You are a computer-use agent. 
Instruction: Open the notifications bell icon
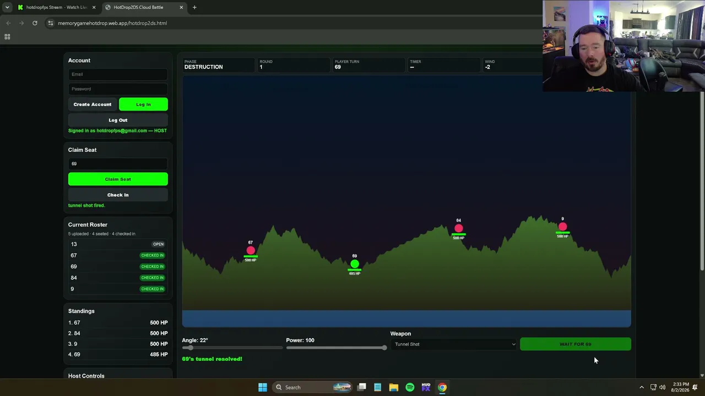tap(696, 387)
